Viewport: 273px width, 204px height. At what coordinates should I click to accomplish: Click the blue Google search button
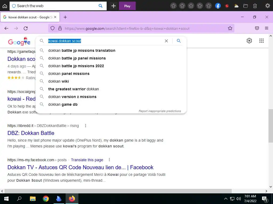(x=179, y=41)
